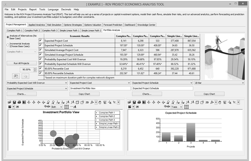Open the 2D Bar chart type dropdown
251x161 pixels.
coord(219,83)
